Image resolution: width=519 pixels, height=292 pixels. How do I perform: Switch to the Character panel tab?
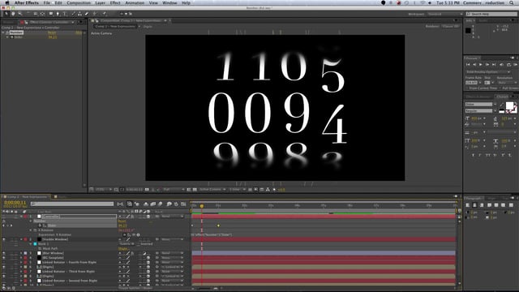[503, 97]
